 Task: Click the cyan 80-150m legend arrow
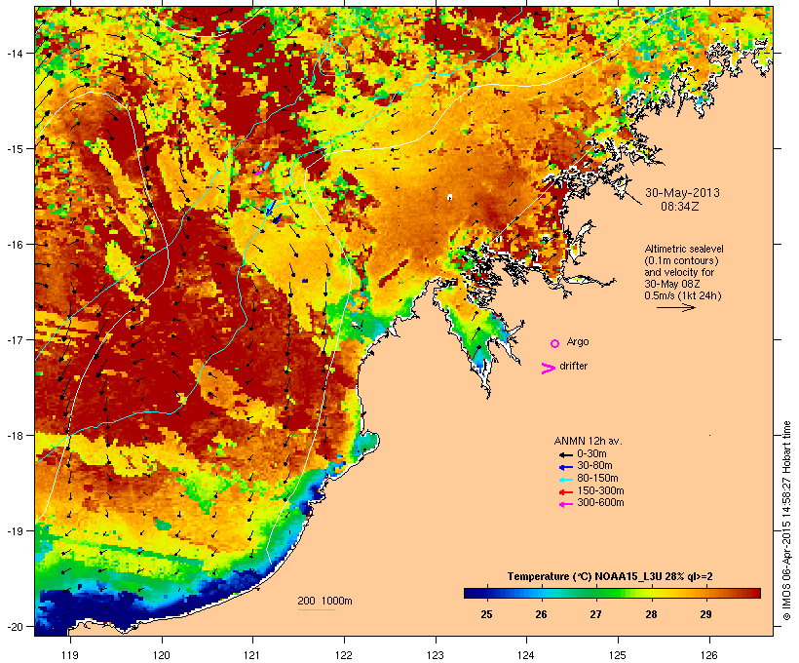(x=565, y=480)
